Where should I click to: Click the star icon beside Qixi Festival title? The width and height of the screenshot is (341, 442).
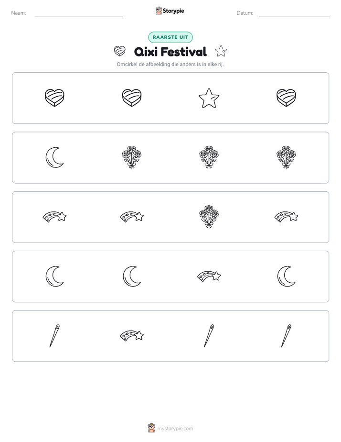point(221,51)
